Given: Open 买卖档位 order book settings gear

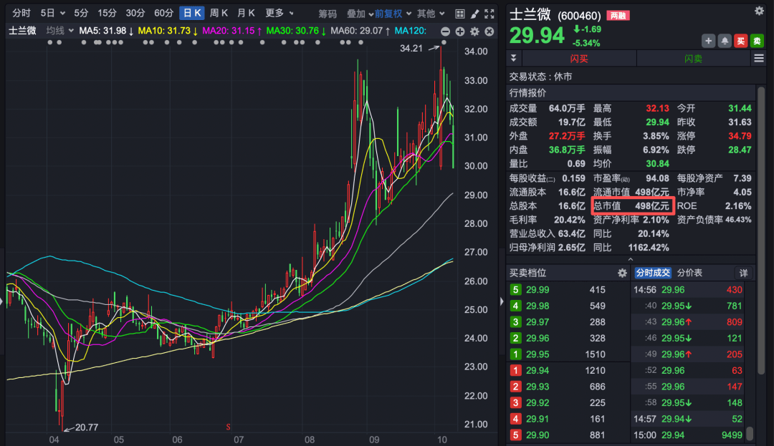Looking at the screenshot, I should click(x=622, y=273).
